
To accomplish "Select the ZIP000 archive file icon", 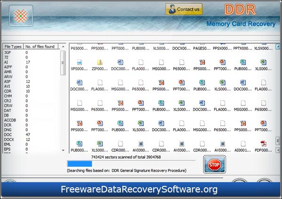I will (100, 62).
